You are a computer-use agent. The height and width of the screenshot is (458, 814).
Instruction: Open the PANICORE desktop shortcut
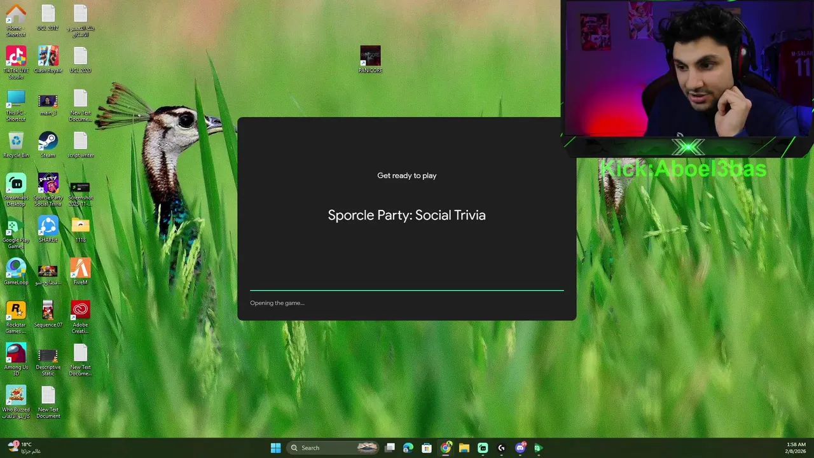[370, 59]
